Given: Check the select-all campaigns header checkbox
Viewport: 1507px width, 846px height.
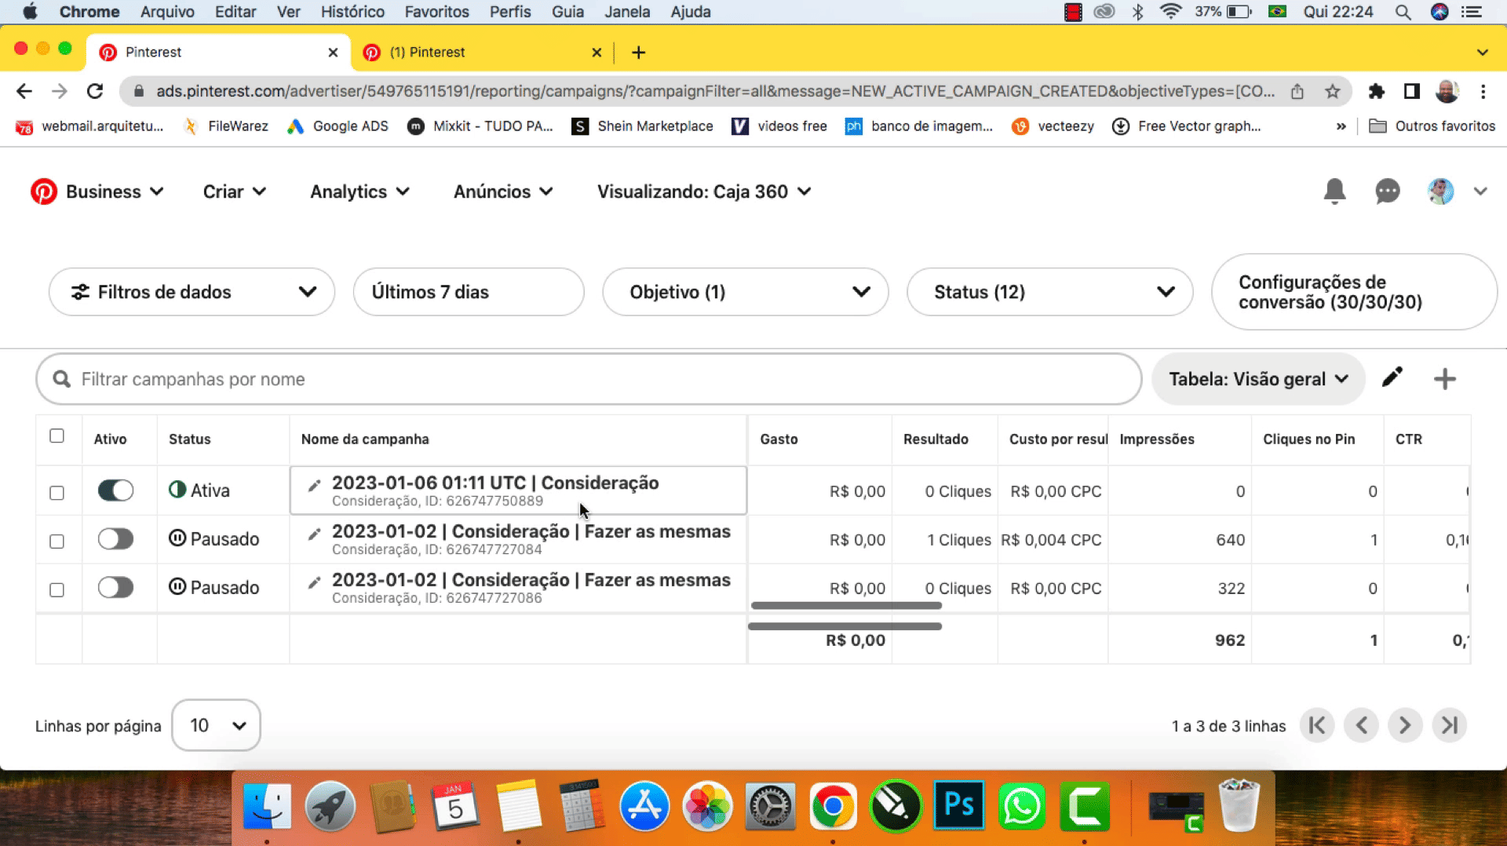Looking at the screenshot, I should click(x=57, y=436).
